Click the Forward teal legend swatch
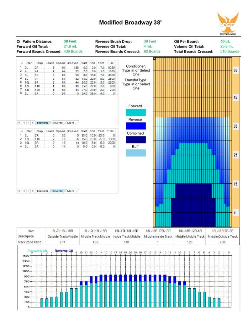The width and height of the screenshot is (248, 322). (136, 113)
